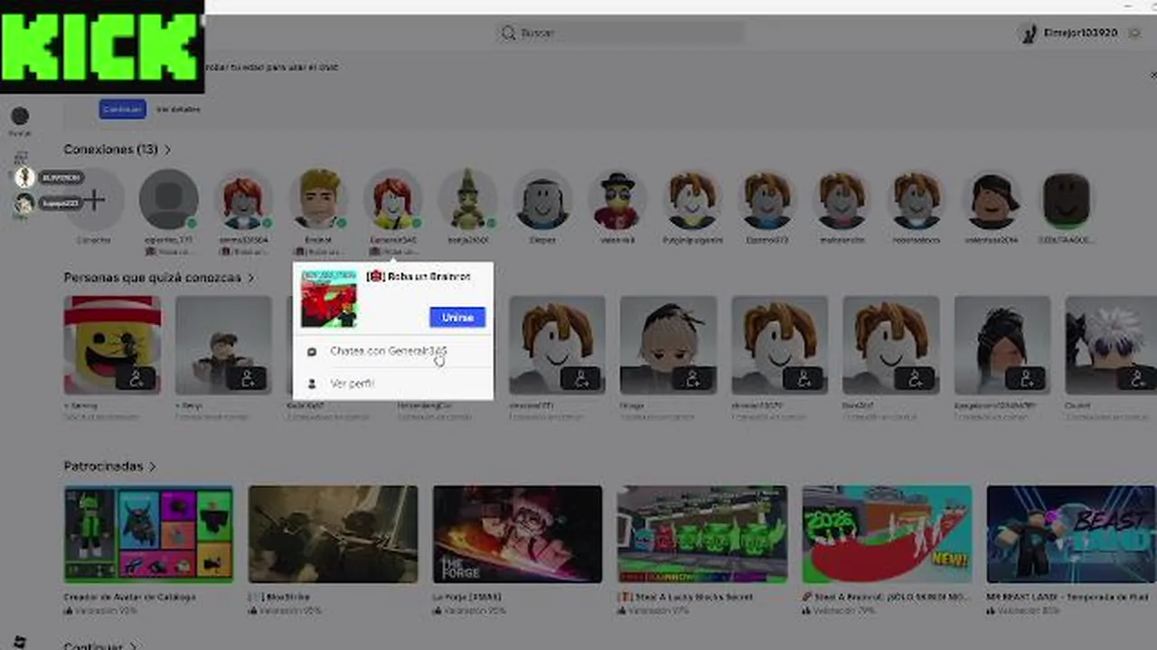This screenshot has width=1157, height=650.
Task: Click the blue Continuar button
Action: [122, 109]
